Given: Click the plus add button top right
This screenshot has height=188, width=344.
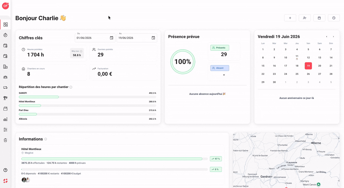Looking at the screenshot, I should (x=290, y=18).
